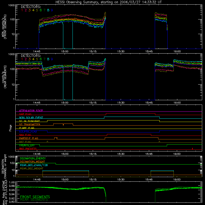Select green detector 6 in front segments legend
The image size is (205, 205).
pyautogui.click(x=41, y=10)
